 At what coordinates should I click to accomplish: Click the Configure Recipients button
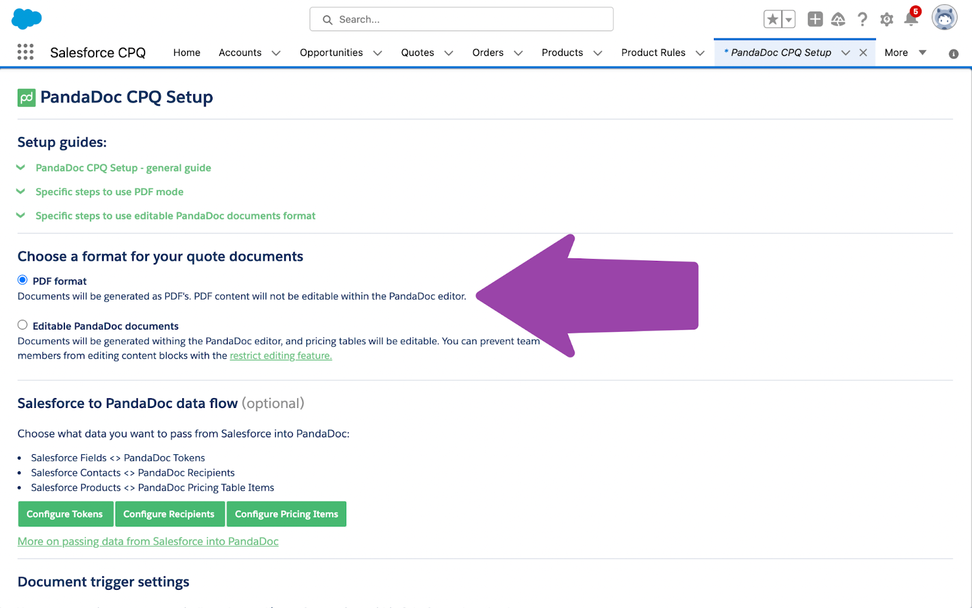tap(169, 514)
